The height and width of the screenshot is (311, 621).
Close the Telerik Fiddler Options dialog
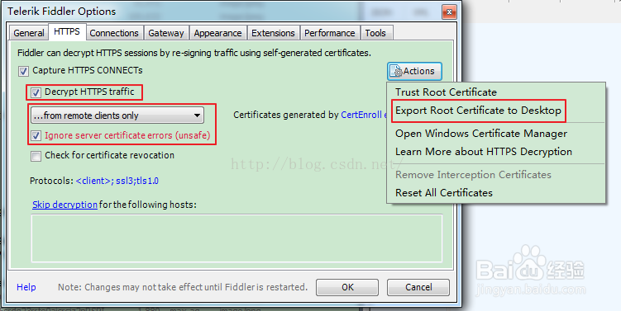tap(448, 12)
